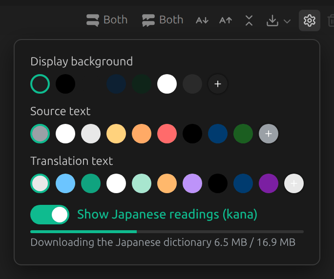Choose white for Display background

point(167,84)
